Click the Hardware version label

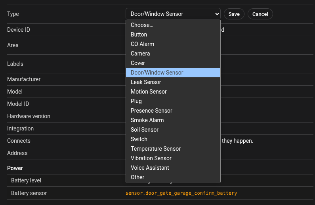[29, 116]
